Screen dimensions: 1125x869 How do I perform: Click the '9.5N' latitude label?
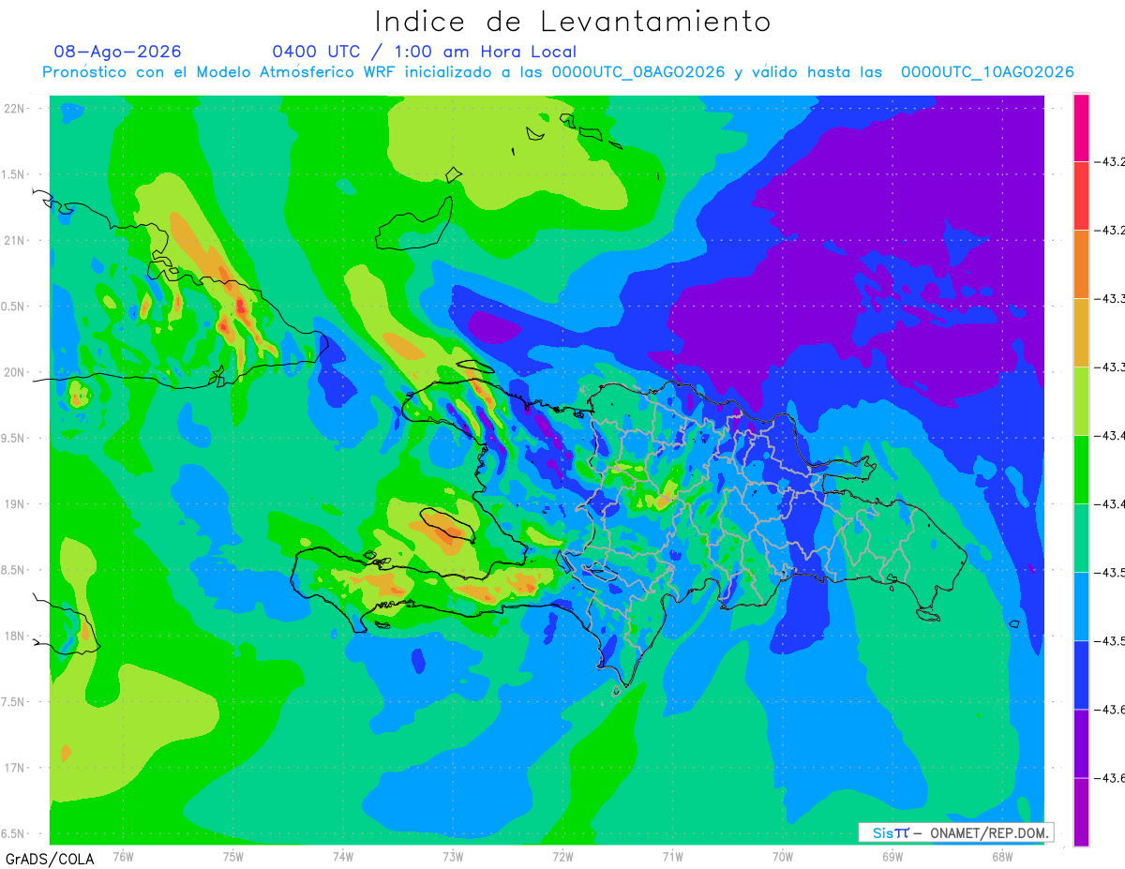click(x=13, y=438)
